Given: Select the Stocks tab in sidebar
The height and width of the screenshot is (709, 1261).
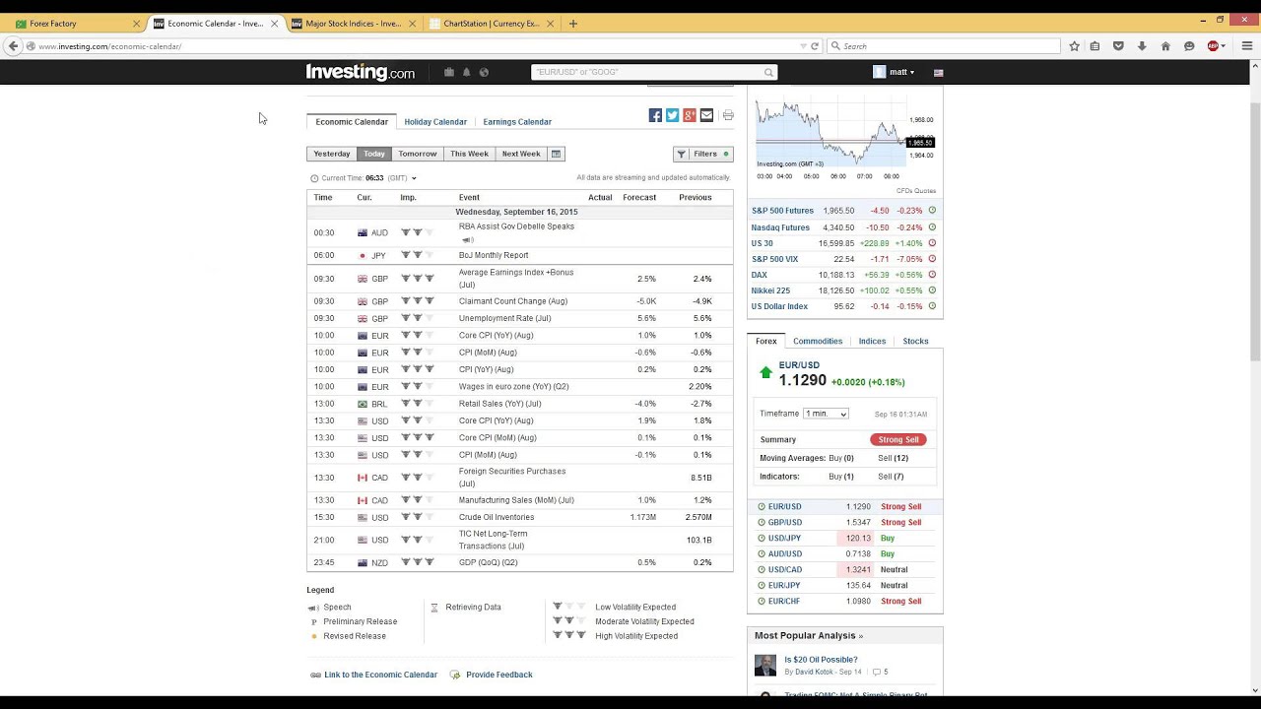Looking at the screenshot, I should tap(915, 342).
